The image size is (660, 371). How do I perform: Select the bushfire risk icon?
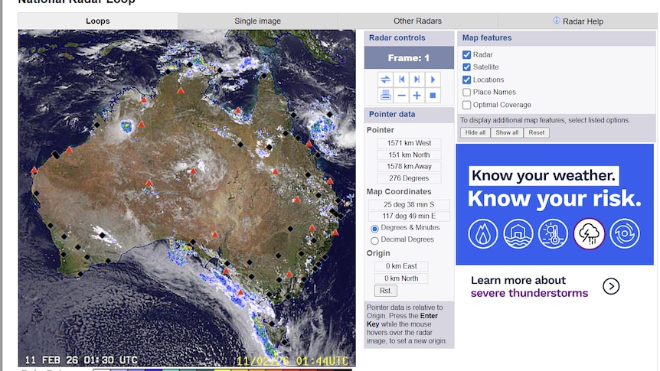(x=483, y=234)
